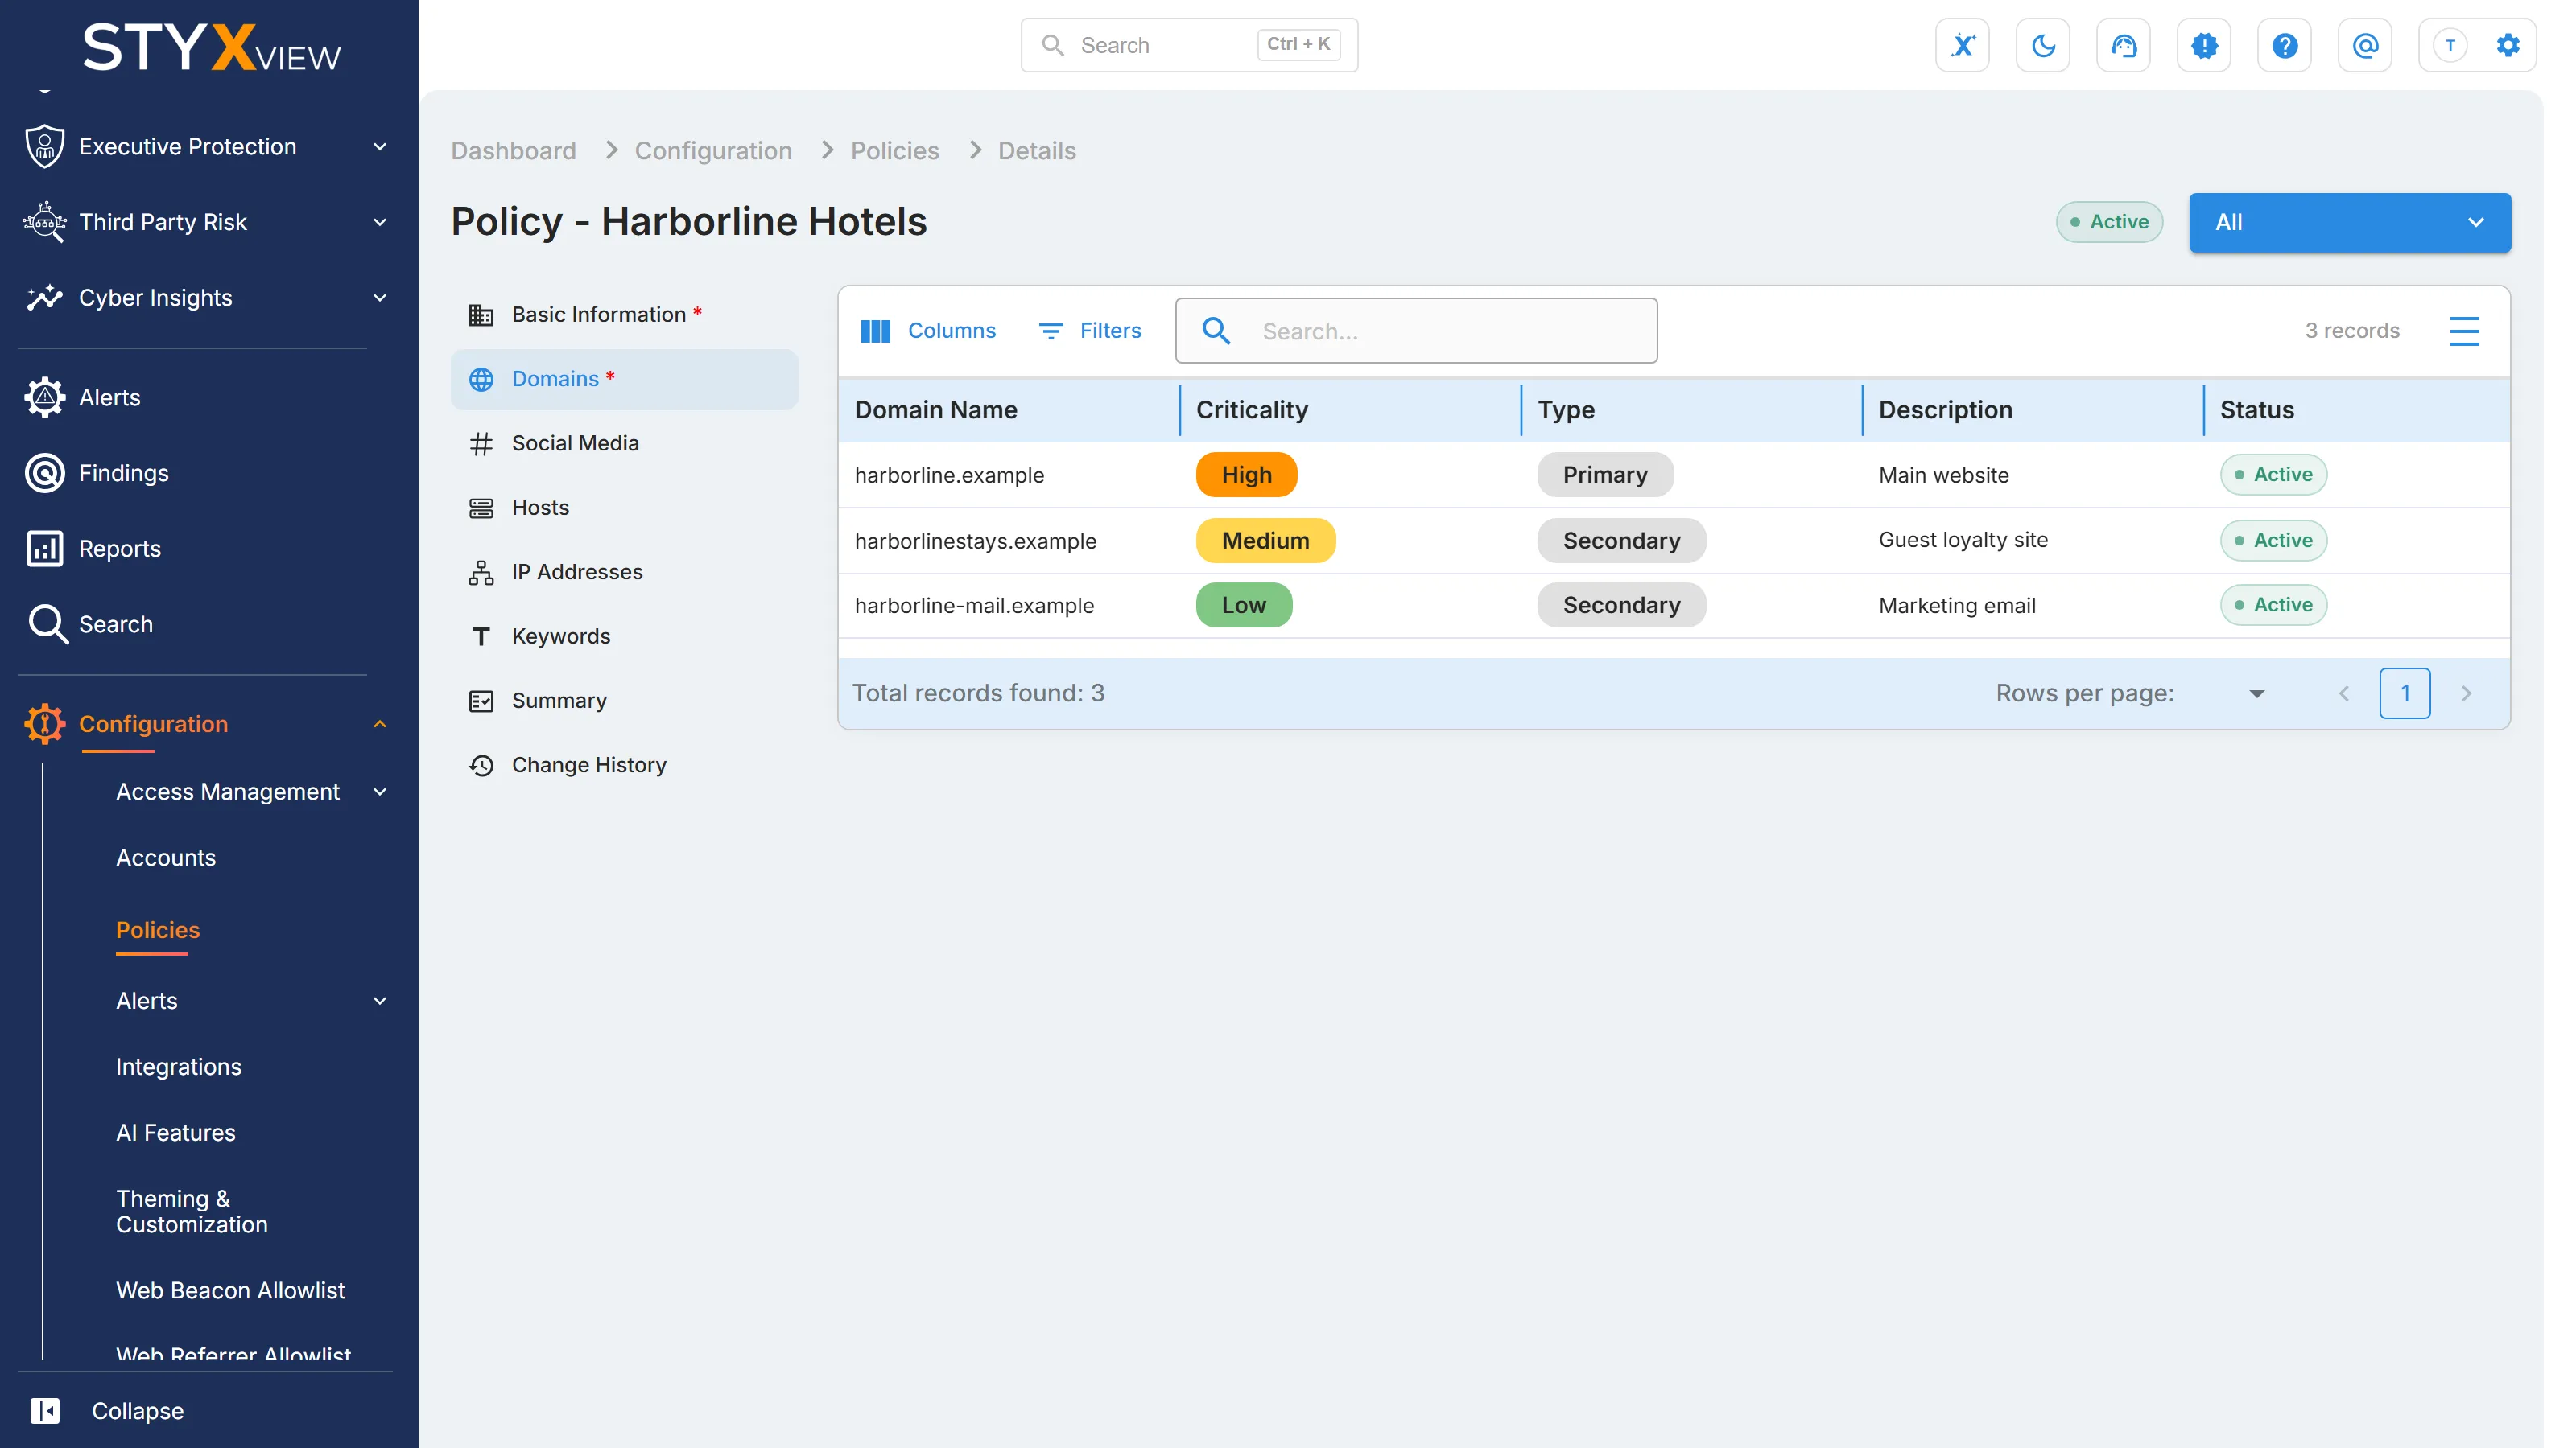This screenshot has height=1448, width=2576.
Task: Click the @ mention icon in header
Action: [2365, 45]
